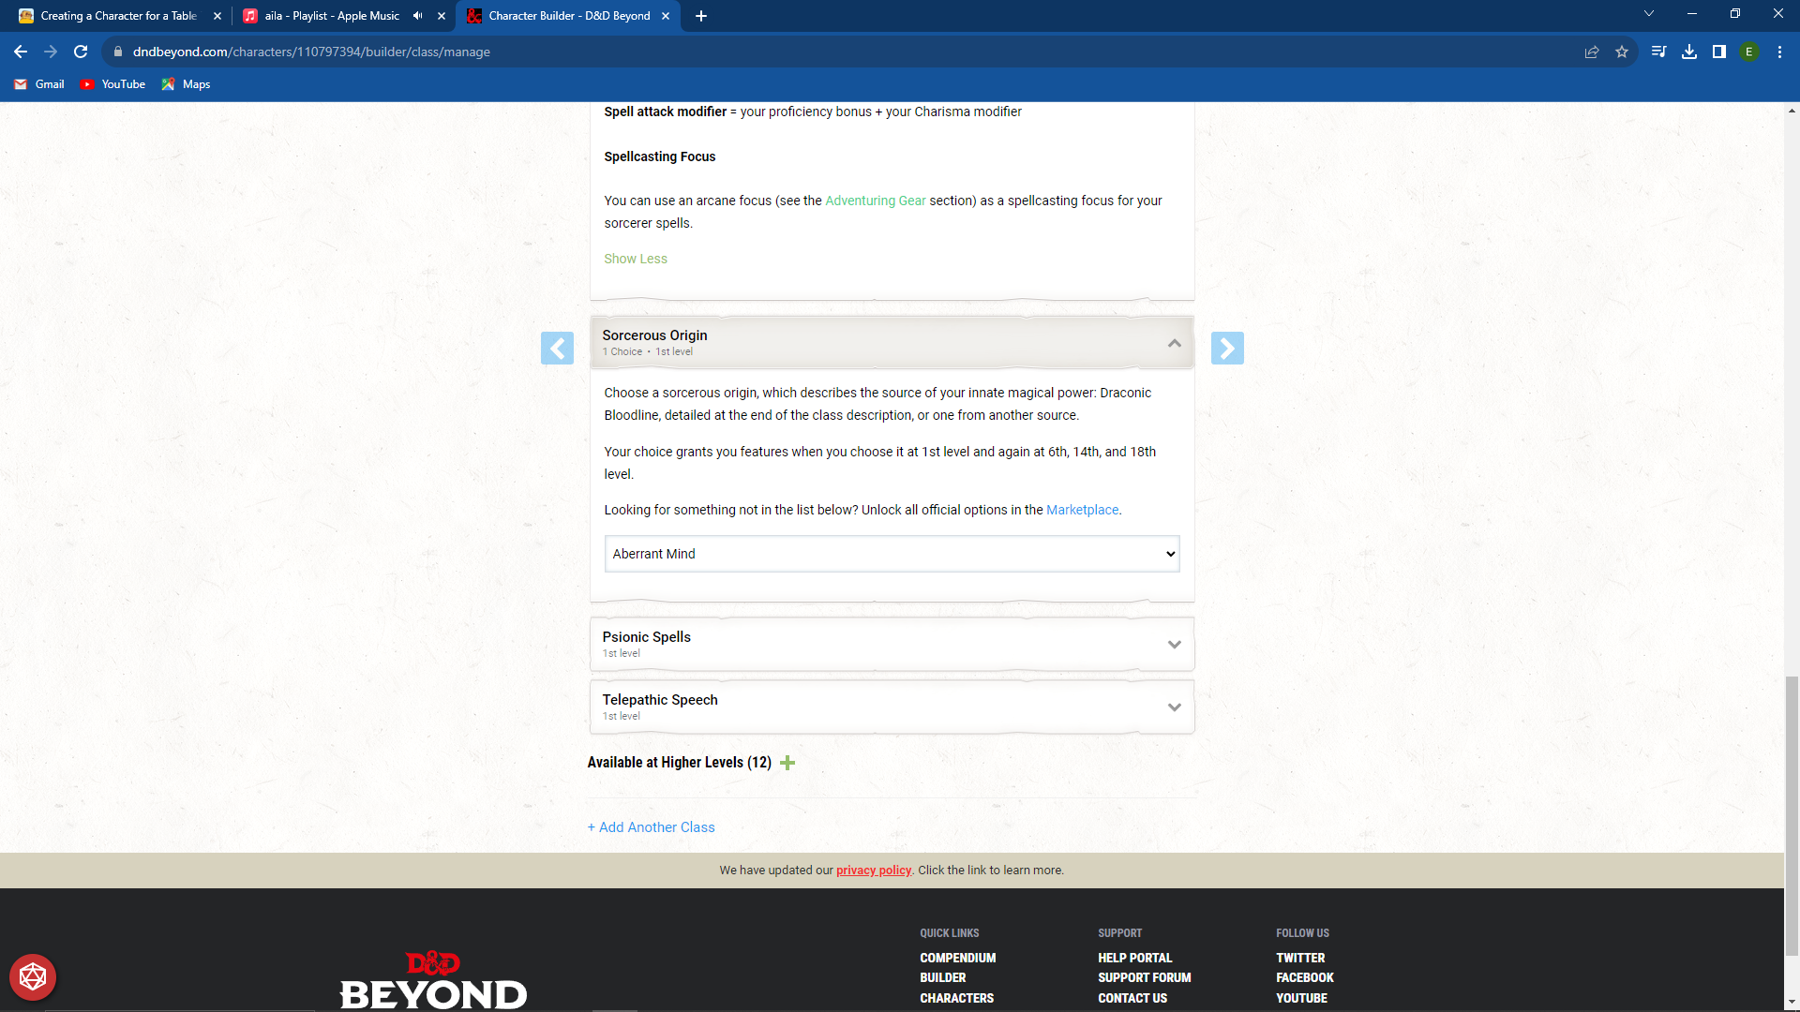Screen dimensions: 1800x1012
Task: Click the Chrome profile avatar icon
Action: [1750, 52]
